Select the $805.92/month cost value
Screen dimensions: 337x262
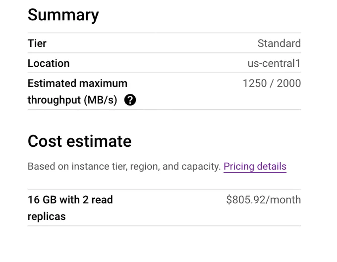pyautogui.click(x=264, y=200)
